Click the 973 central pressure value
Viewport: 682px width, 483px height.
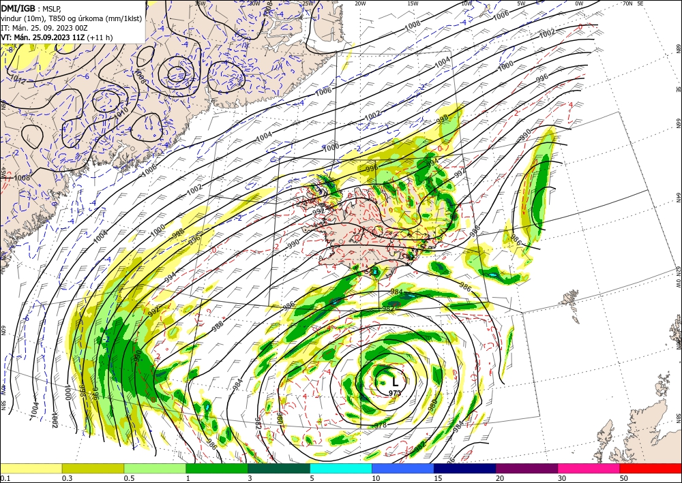click(x=395, y=393)
